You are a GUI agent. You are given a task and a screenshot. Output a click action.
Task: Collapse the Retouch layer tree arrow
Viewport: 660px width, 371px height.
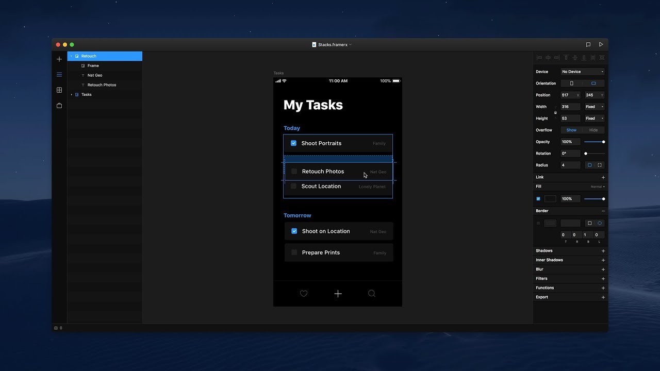72,56
